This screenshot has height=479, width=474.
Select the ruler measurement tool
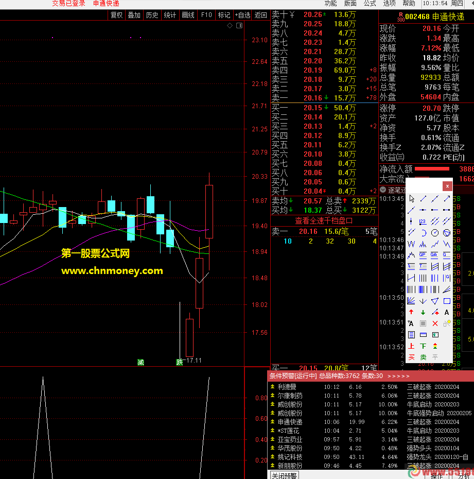423,335
